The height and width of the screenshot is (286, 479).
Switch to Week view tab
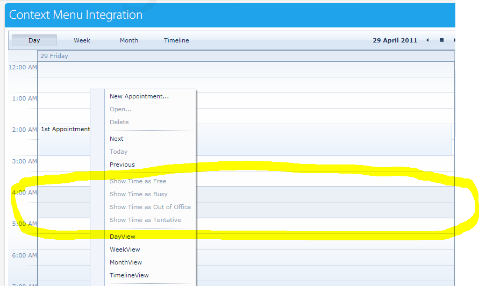point(82,40)
